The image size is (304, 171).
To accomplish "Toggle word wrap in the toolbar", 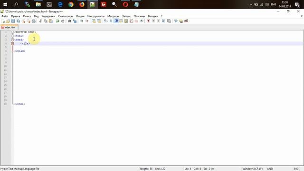I will click(105, 21).
